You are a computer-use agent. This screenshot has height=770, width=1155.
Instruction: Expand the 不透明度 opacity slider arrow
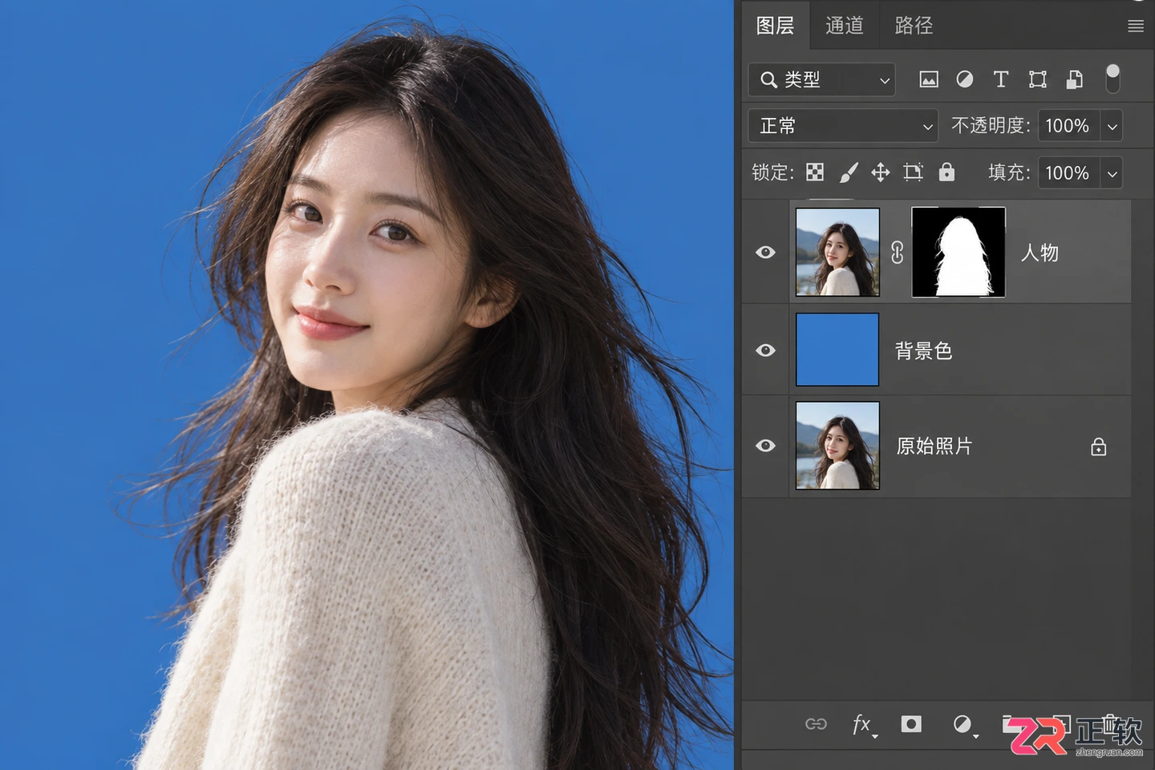coord(1112,126)
